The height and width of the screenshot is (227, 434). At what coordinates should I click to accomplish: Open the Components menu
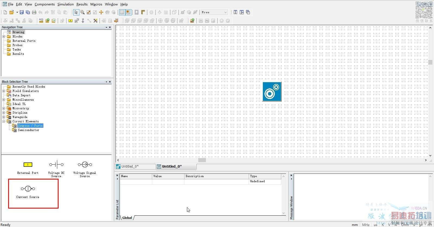[x=45, y=4]
